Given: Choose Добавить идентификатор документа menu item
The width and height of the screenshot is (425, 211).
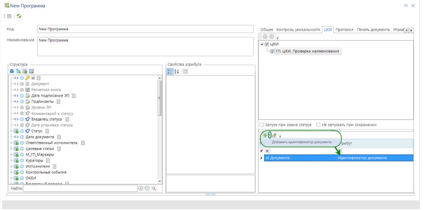Looking at the screenshot, I should coord(302,142).
